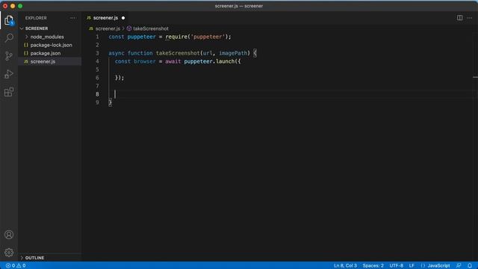Click the 'await' keyword on line 4
The height and width of the screenshot is (269, 478).
tap(173, 61)
